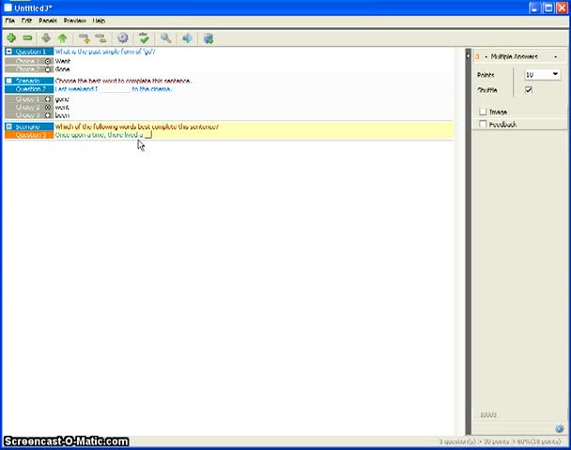Viewport: 571px width, 450px height.
Task: Click the green move up arrow icon
Action: (62, 37)
